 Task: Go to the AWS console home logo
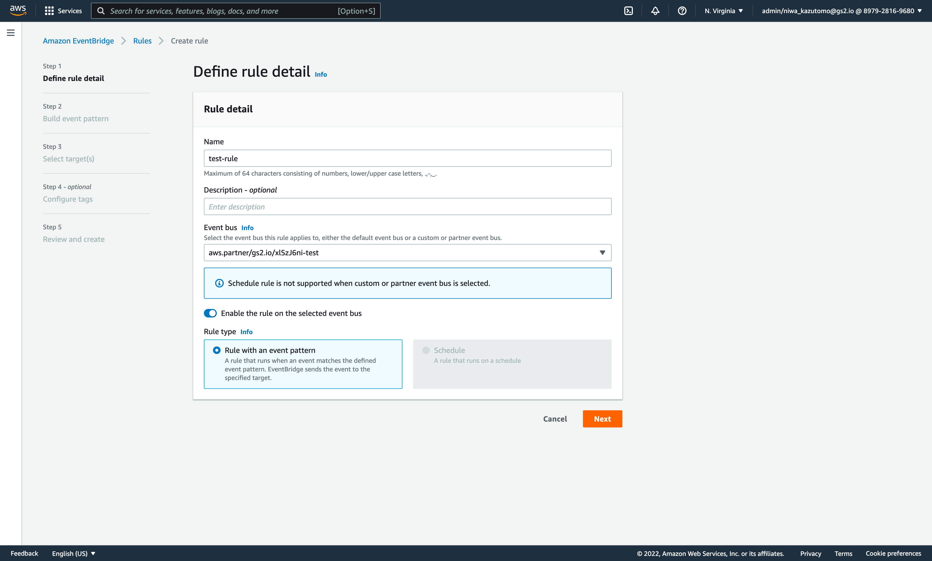pos(18,10)
